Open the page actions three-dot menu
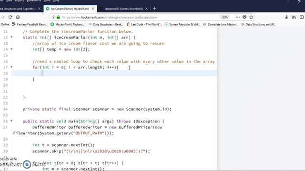The image size is (305, 171). tap(237, 17)
